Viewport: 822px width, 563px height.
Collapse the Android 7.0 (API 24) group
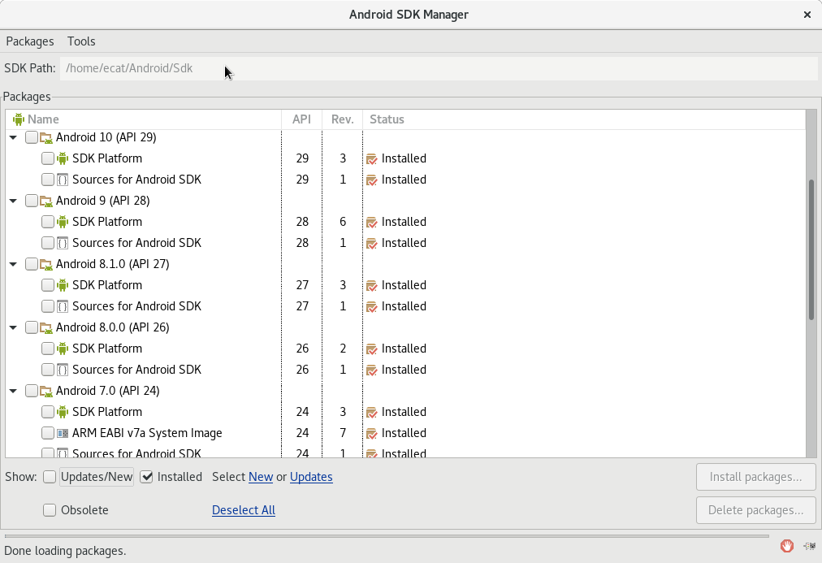[x=14, y=391]
